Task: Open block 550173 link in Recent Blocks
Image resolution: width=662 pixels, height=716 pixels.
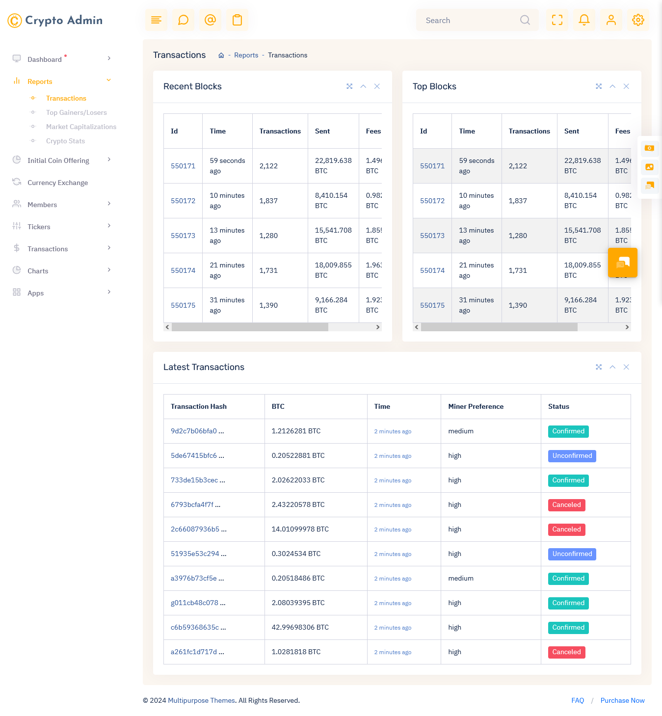Action: click(183, 236)
